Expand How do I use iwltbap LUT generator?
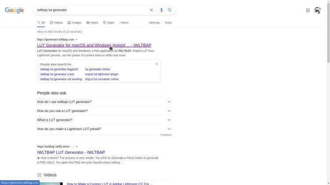 coord(104,102)
